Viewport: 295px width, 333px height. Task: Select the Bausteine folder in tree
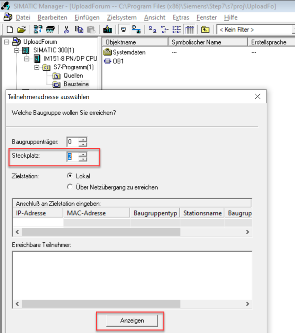point(76,84)
